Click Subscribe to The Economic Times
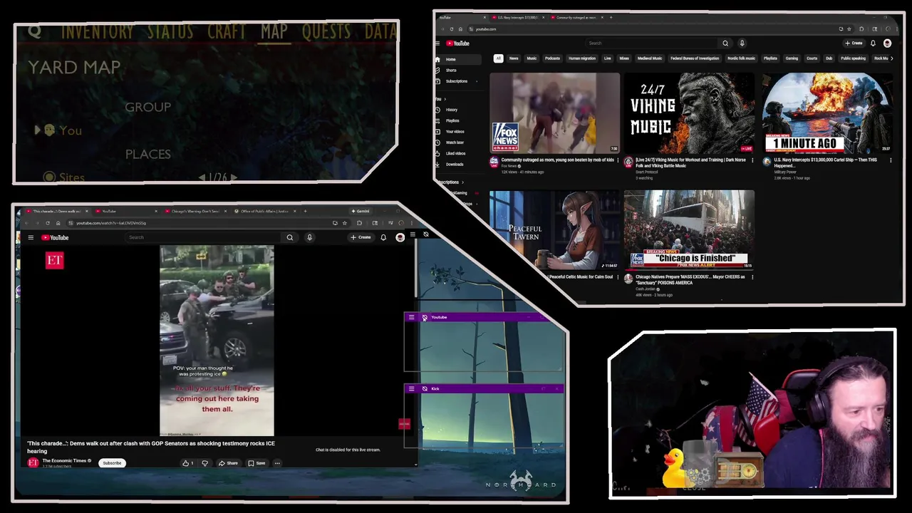This screenshot has width=912, height=513. [x=112, y=463]
